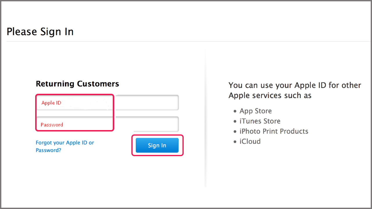Click the divider line under Please Sign In
The width and height of the screenshot is (372, 209).
coord(186,41)
